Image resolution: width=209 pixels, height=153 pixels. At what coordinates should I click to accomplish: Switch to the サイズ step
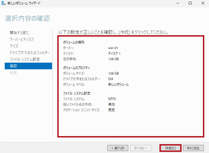14,46
